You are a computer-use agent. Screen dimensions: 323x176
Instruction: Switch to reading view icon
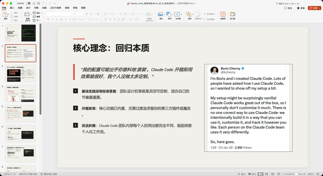pyautogui.click(x=272, y=174)
